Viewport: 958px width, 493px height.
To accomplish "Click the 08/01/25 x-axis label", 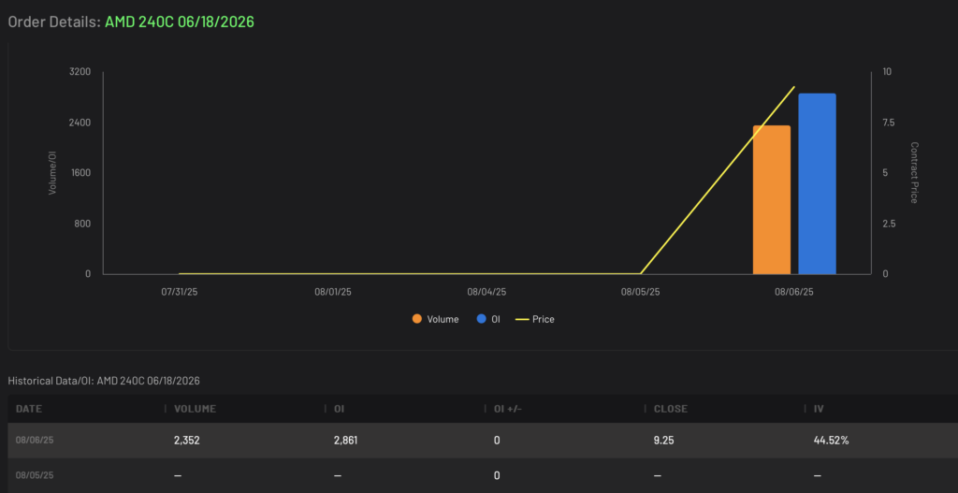I will 333,292.
